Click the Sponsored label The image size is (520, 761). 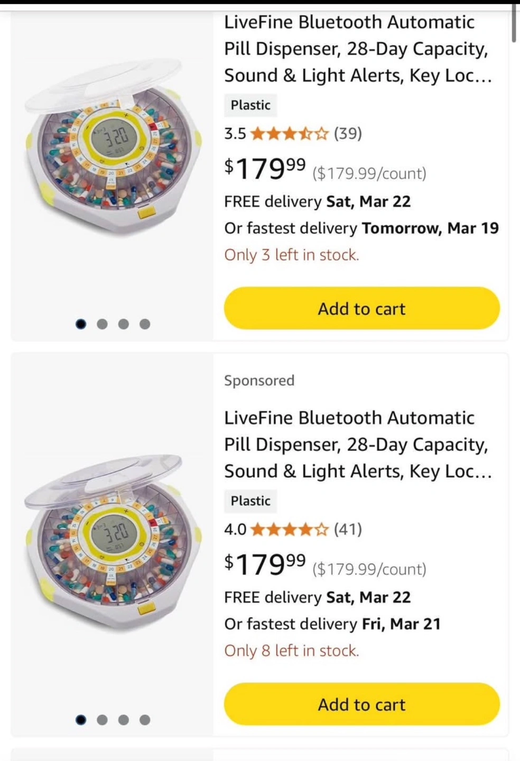pyautogui.click(x=259, y=380)
